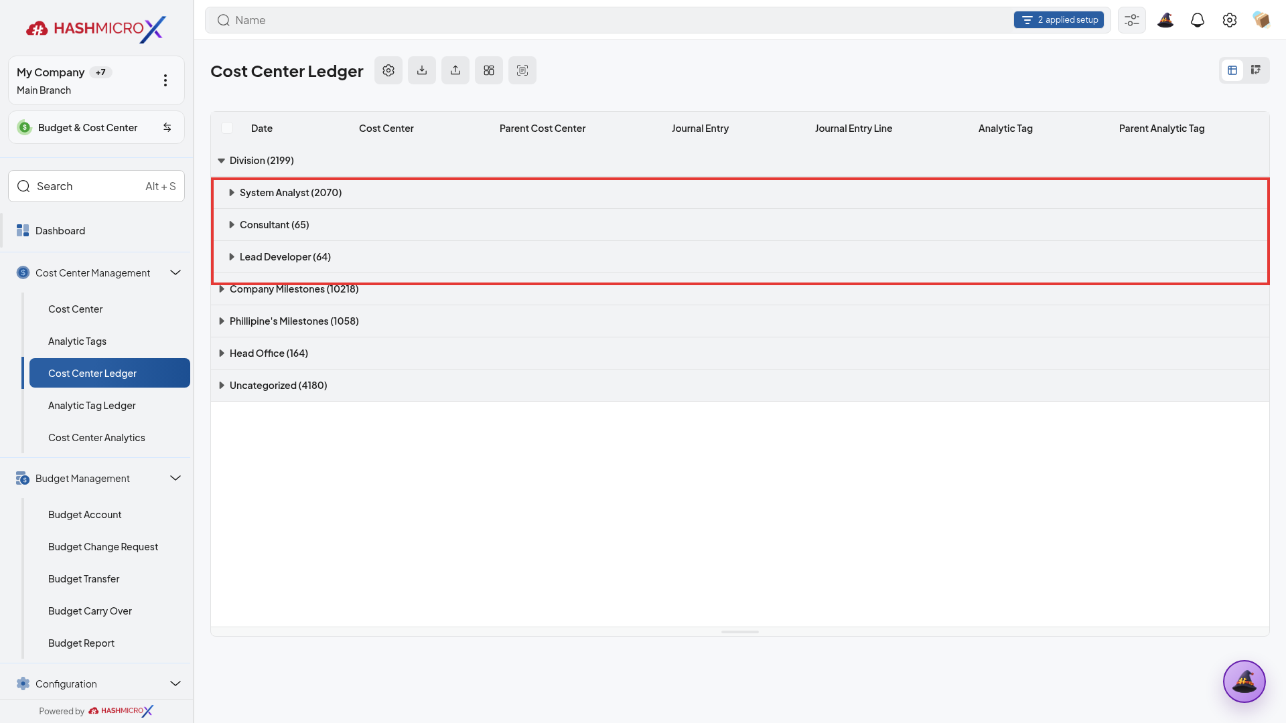Collapse the Cost Center Management section chevron

coord(175,272)
